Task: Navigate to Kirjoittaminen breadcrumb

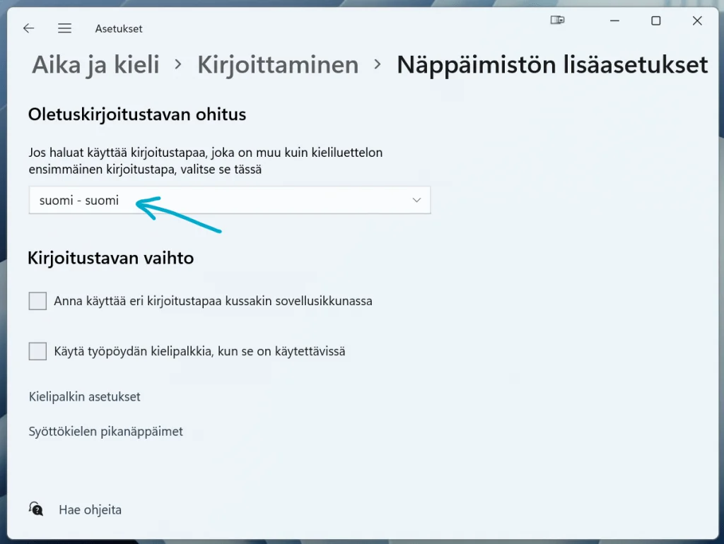Action: (x=278, y=64)
